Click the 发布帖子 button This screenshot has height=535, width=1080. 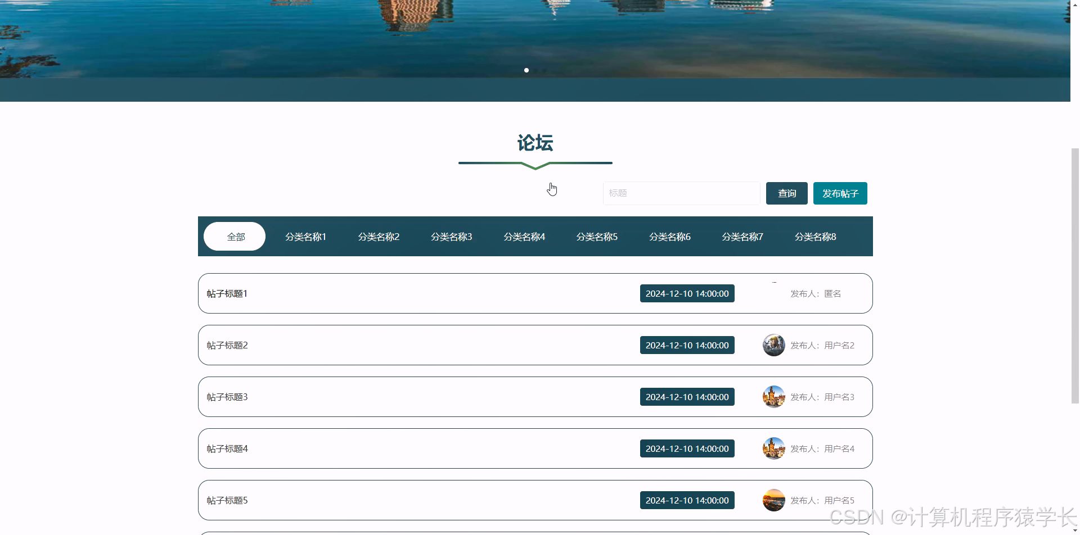(x=839, y=193)
